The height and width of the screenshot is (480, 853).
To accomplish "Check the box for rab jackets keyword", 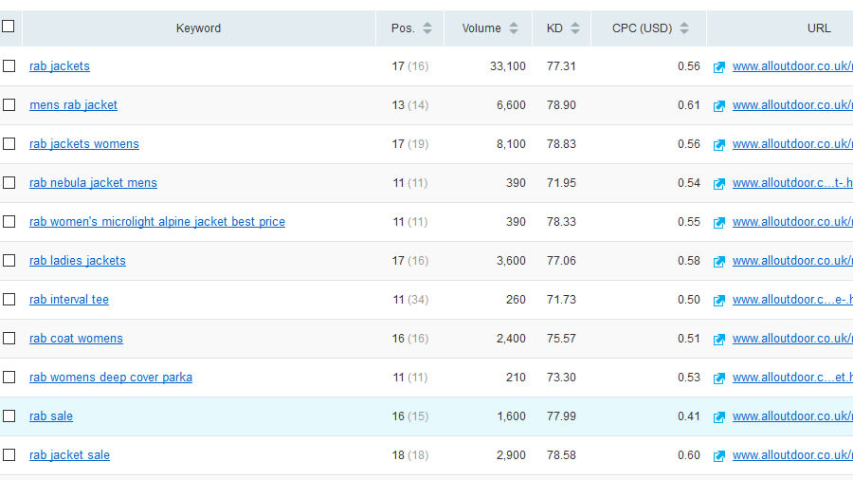I will point(9,65).
